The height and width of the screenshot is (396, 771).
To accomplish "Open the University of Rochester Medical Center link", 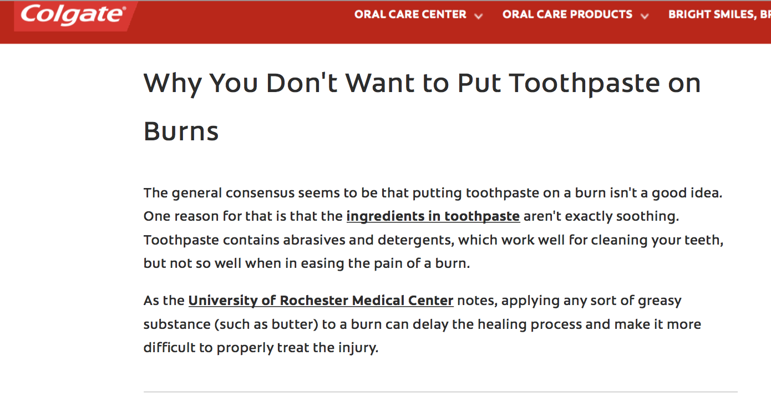I will 321,301.
